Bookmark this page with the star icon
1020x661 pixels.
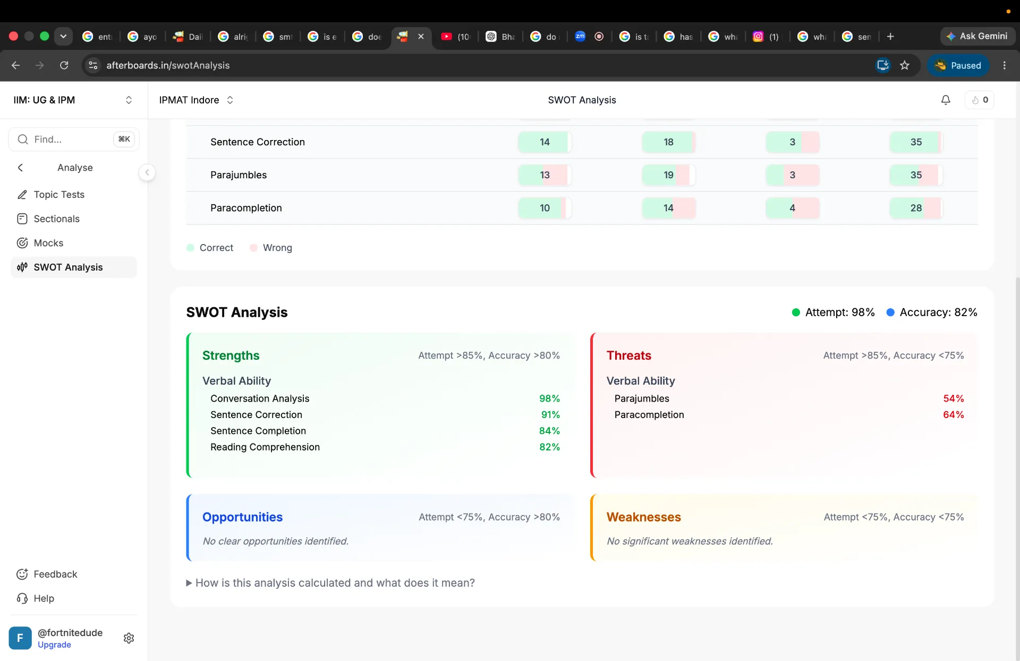pyautogui.click(x=905, y=65)
